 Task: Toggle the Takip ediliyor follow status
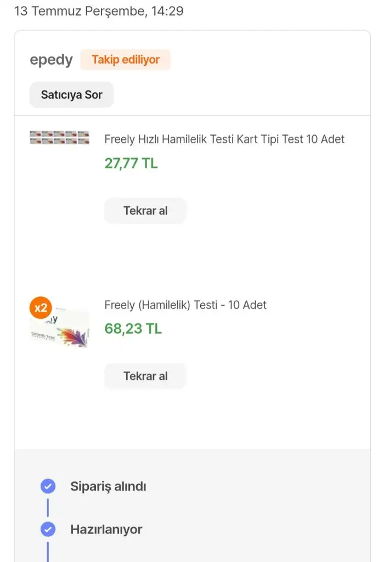[126, 60]
